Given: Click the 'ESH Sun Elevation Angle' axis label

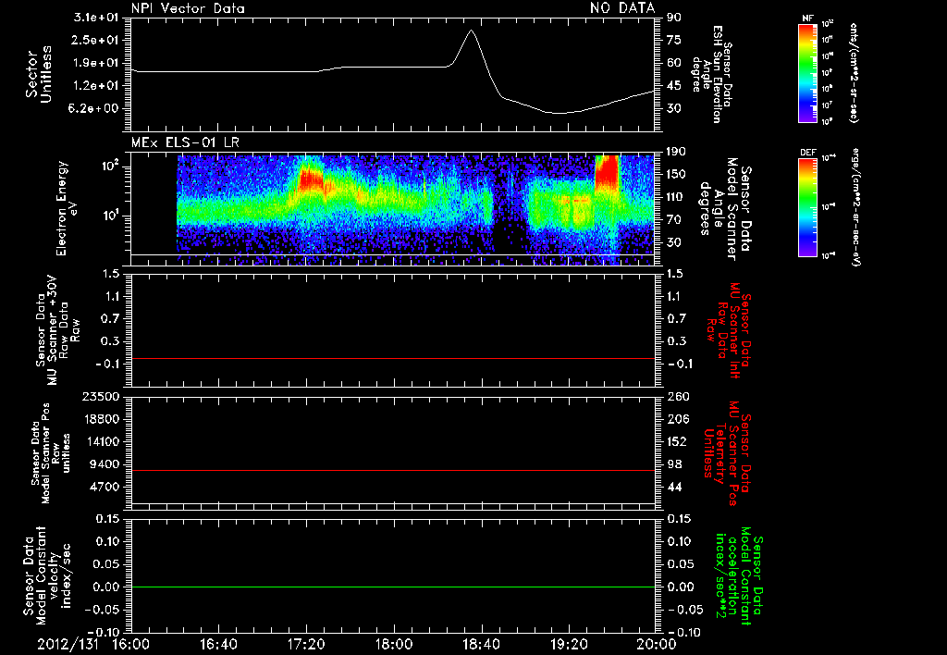Looking at the screenshot, I should click(711, 74).
